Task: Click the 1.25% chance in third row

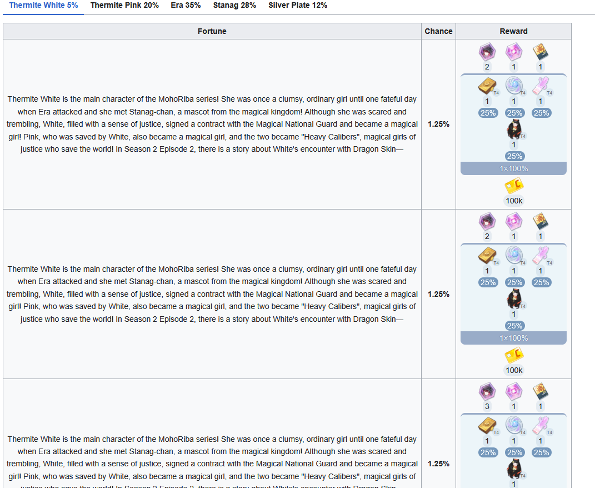Action: (438, 464)
